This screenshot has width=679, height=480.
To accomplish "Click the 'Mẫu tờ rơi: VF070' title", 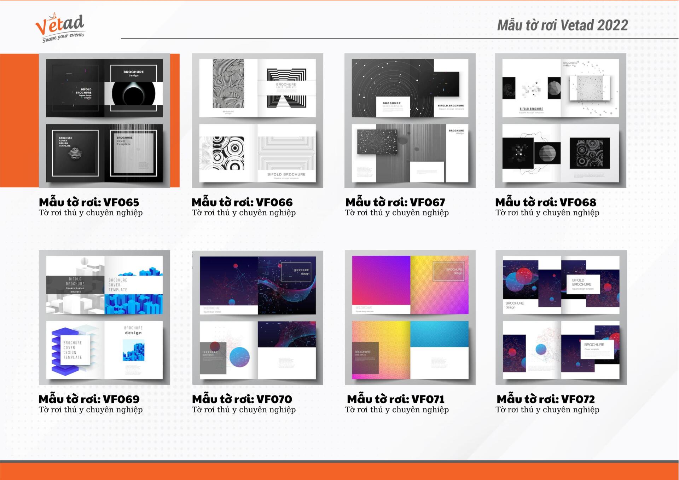I will coord(242,399).
